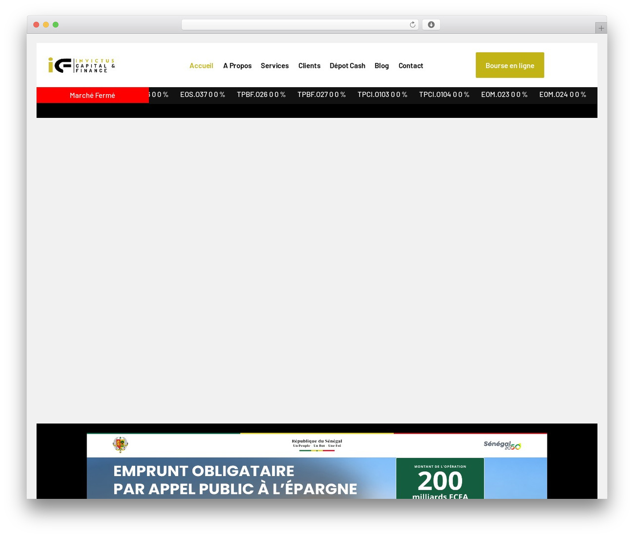Close the browser window with the red button
Viewport: 634px width, 537px height.
[36, 25]
